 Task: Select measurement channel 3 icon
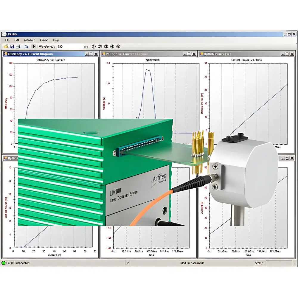[x=105, y=46]
